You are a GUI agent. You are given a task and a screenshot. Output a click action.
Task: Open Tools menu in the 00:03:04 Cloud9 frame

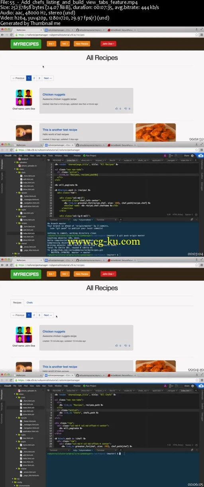coord(50,156)
